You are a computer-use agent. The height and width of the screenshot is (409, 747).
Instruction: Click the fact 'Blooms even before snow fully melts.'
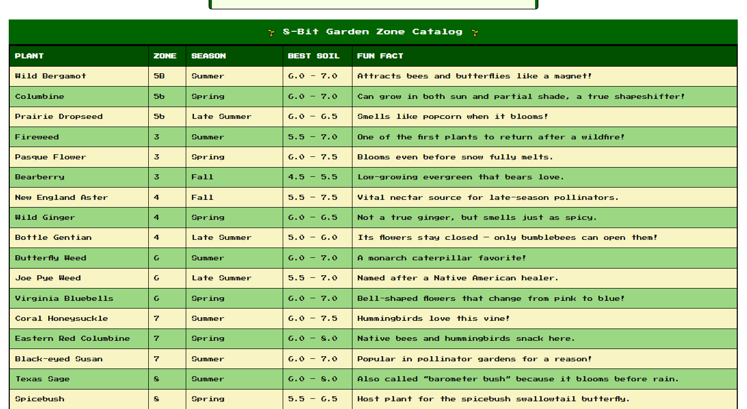pyautogui.click(x=455, y=157)
